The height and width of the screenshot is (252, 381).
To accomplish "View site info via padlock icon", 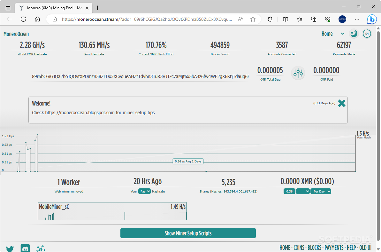I will [55, 19].
